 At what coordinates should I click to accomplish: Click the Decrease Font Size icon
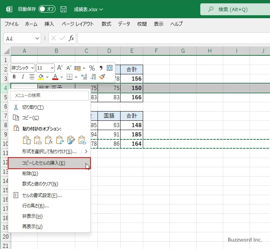tap(69, 68)
